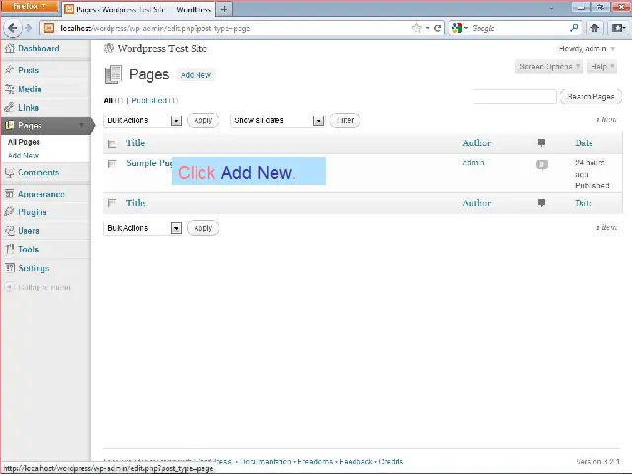Open Posts in the admin menu
Image resolution: width=632 pixels, height=474 pixels.
point(29,70)
